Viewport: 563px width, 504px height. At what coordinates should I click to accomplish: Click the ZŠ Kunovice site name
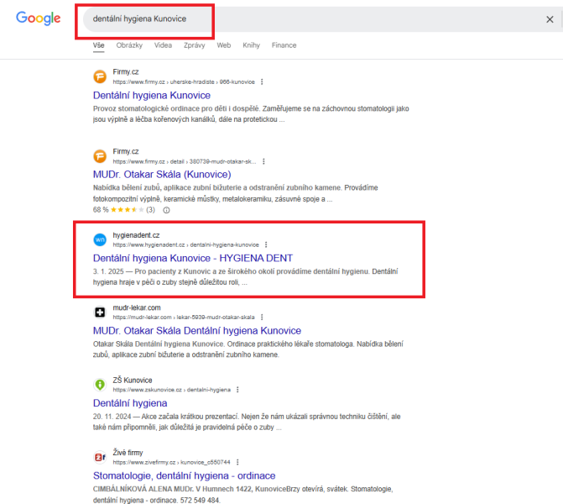pos(133,381)
